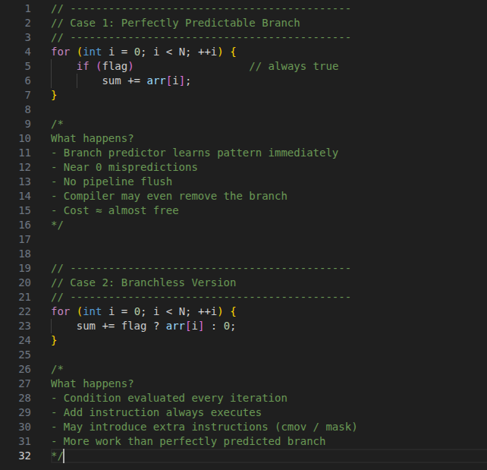The width and height of the screenshot is (487, 470).
Task: Click the '// always true' comment
Action: [x=294, y=66]
